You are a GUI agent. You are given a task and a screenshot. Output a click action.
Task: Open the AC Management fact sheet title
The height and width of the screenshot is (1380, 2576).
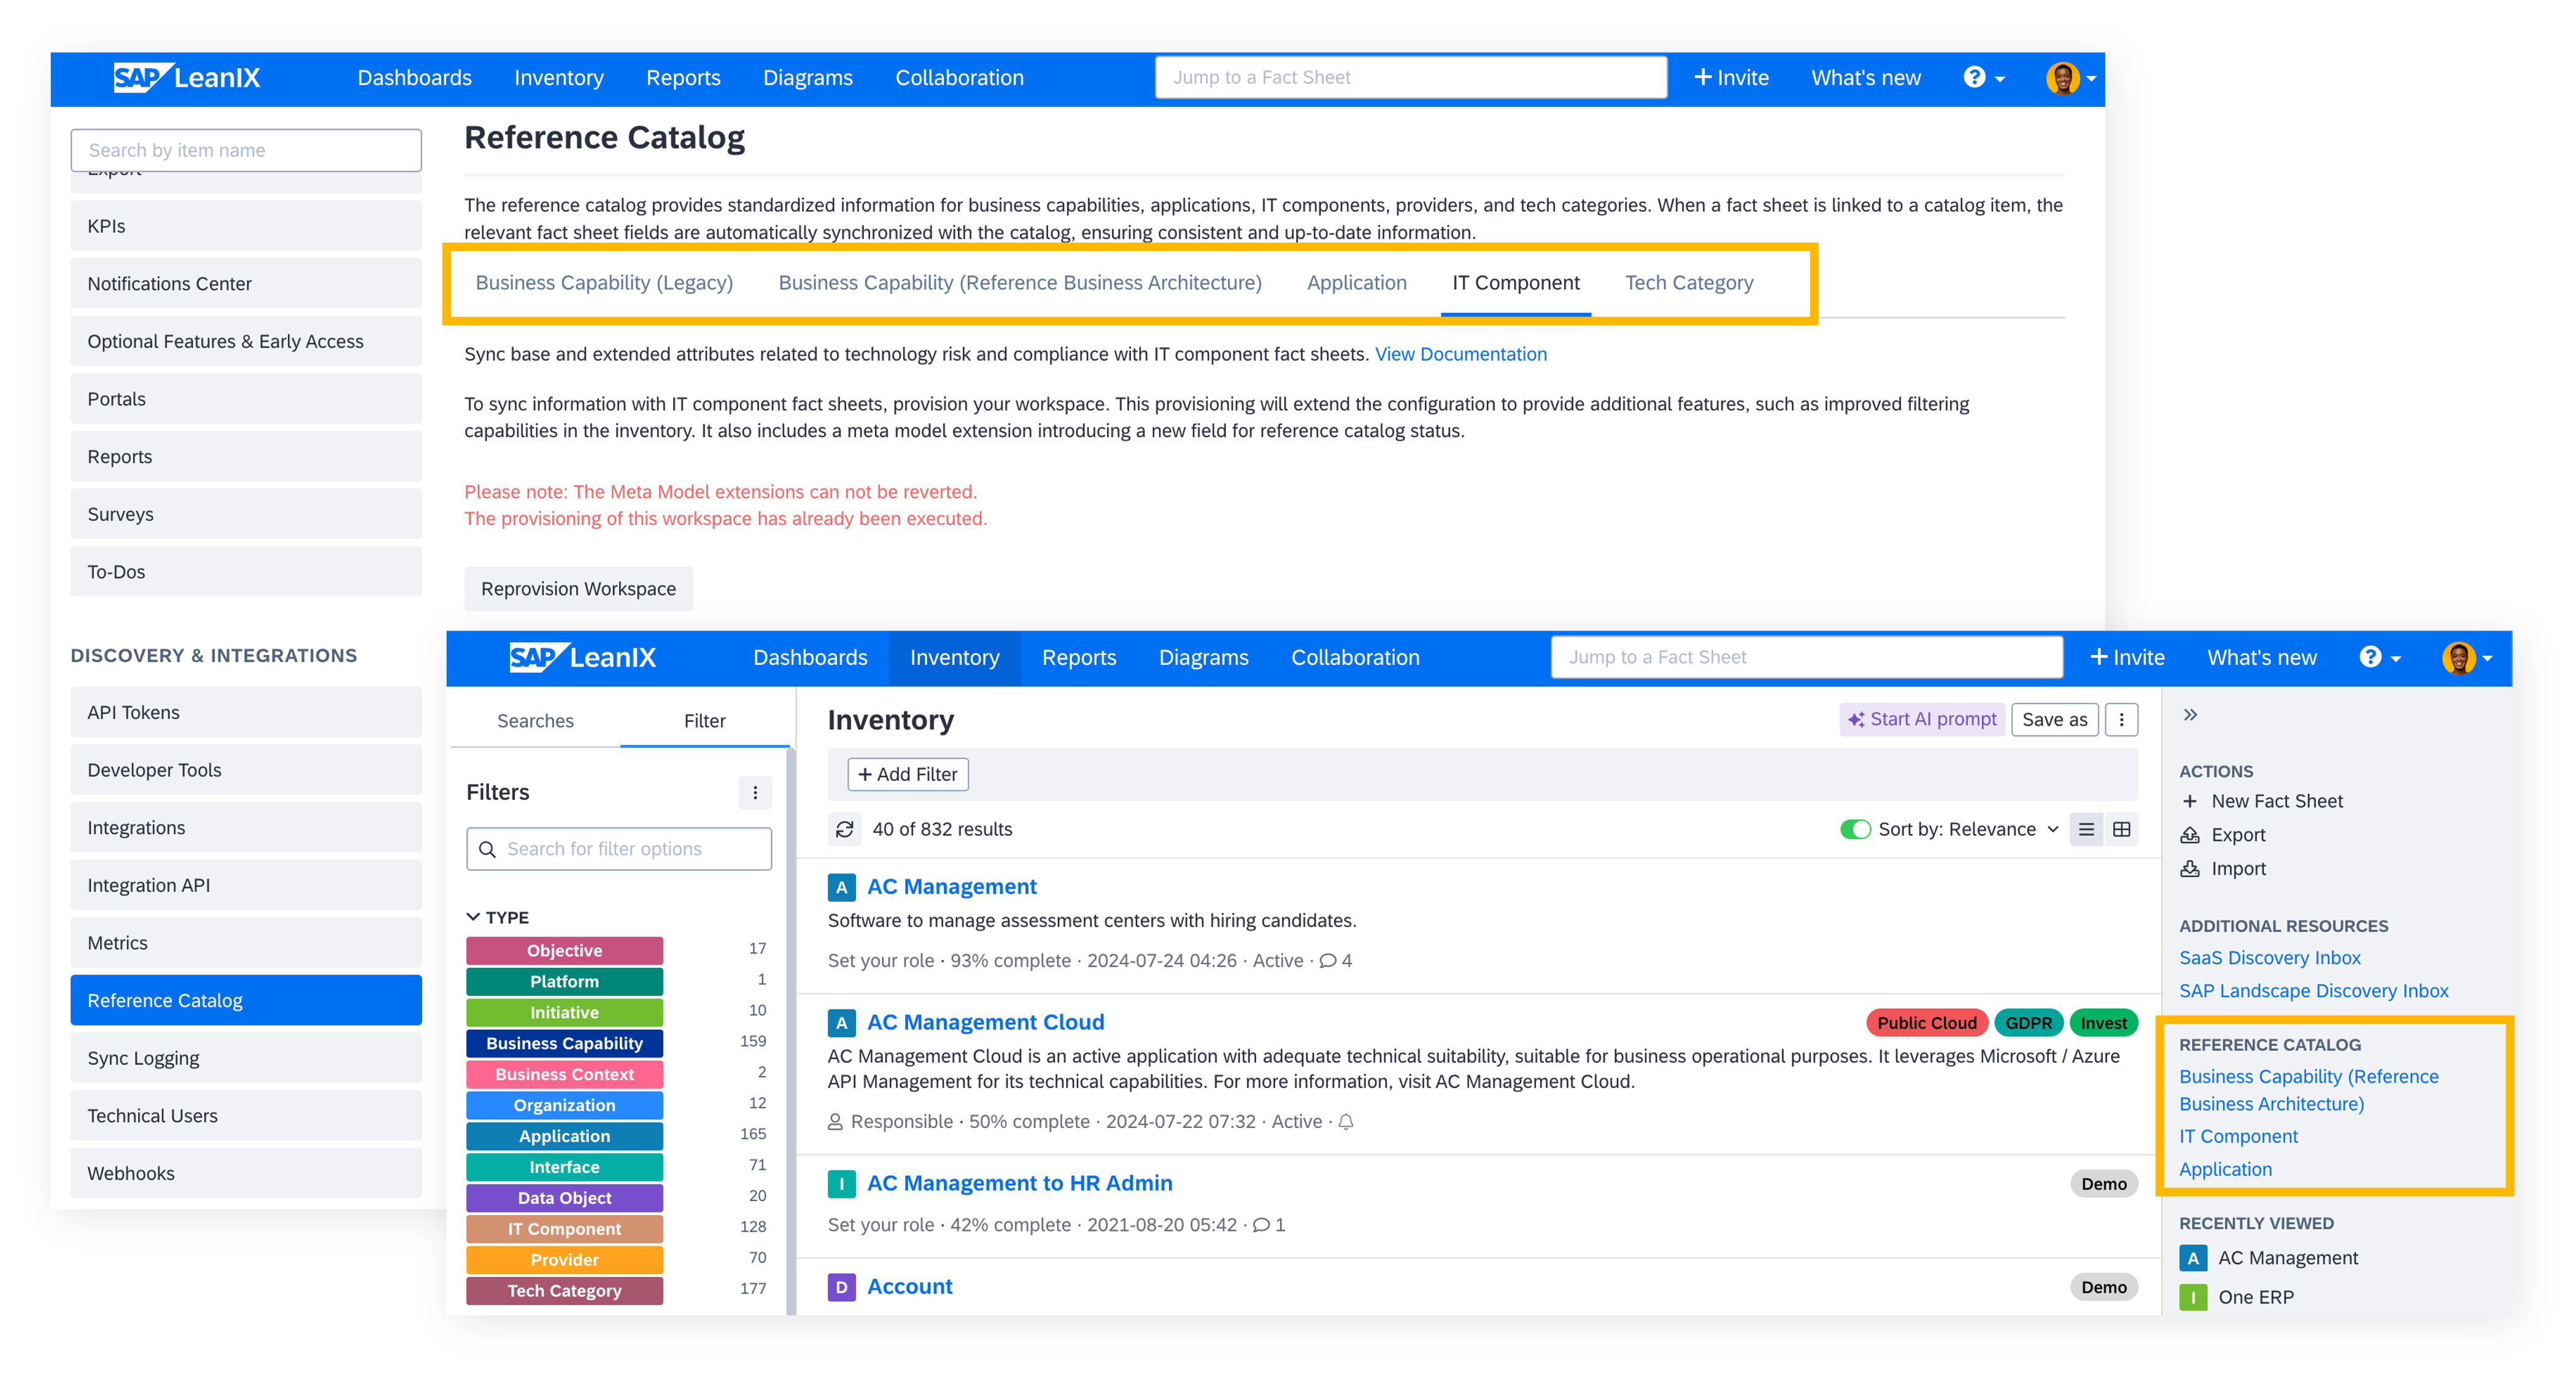point(951,886)
